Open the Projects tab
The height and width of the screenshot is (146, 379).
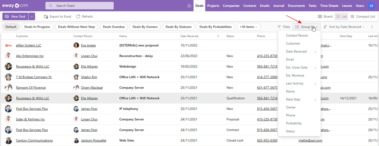(213, 6)
